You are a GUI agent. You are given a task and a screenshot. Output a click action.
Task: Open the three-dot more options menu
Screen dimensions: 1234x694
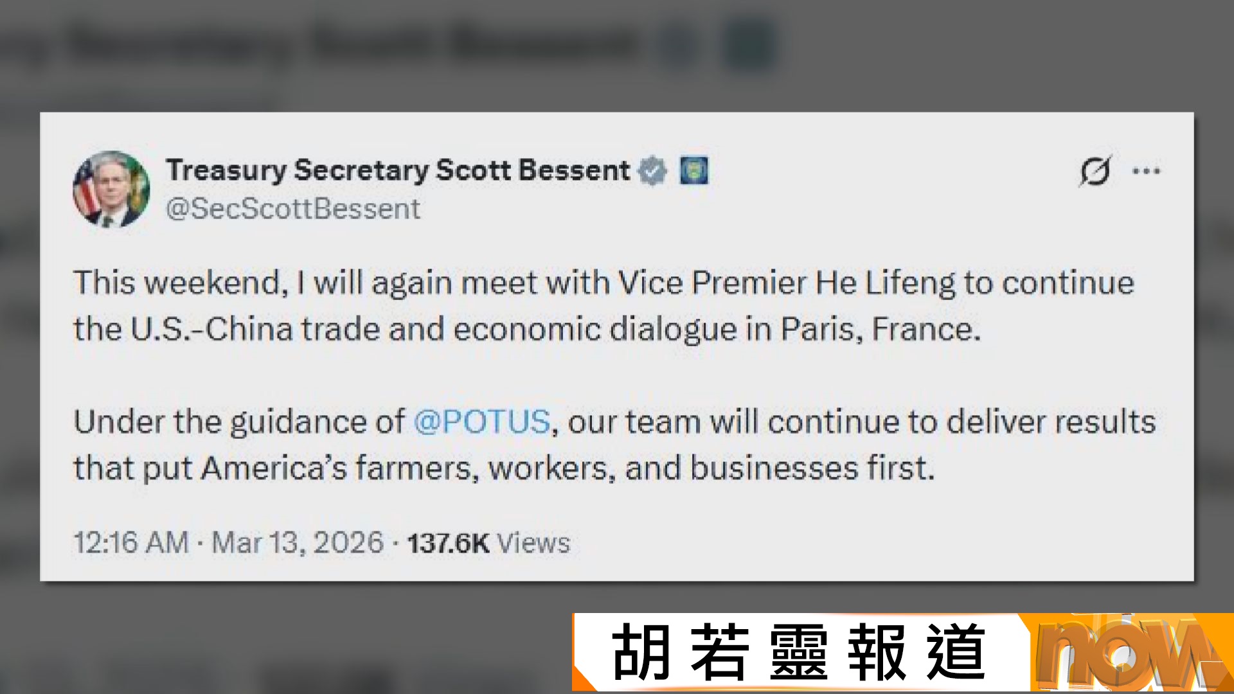coord(1146,171)
